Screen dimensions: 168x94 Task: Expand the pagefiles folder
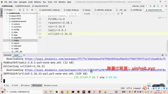(x=9, y=38)
